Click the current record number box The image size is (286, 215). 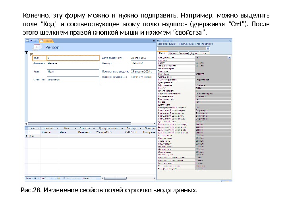click(x=44, y=178)
